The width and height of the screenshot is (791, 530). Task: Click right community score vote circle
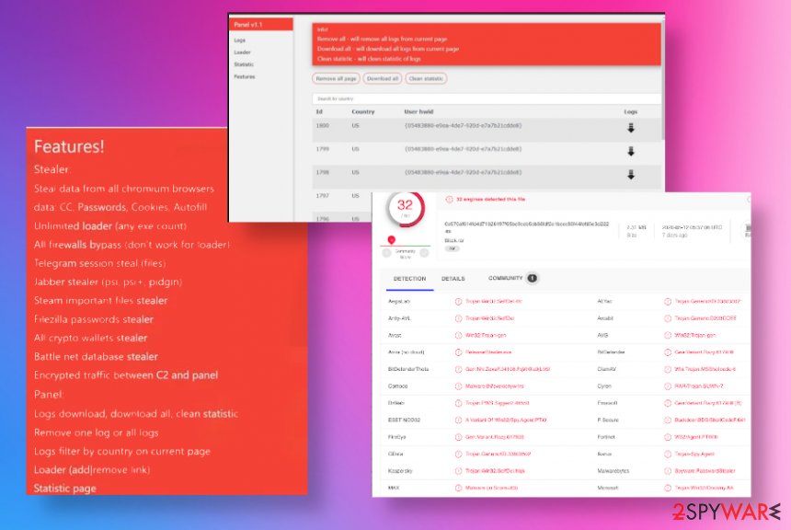[x=424, y=253]
